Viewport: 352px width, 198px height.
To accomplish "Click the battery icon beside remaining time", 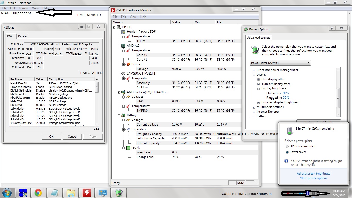I will click(290, 130).
